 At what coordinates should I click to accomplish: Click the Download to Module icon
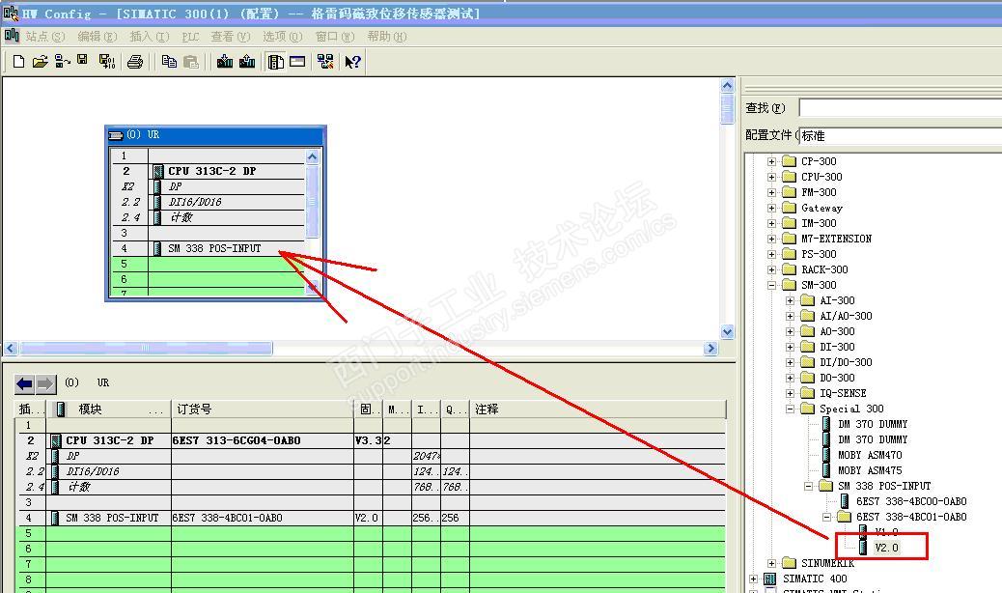tap(225, 62)
